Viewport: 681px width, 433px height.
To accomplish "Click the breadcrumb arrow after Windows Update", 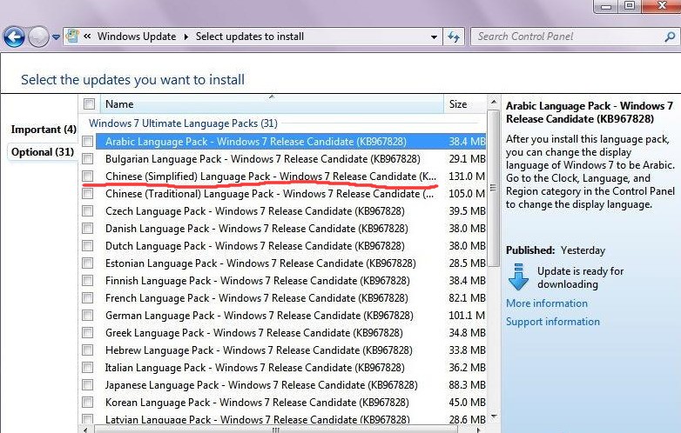I will click(185, 37).
